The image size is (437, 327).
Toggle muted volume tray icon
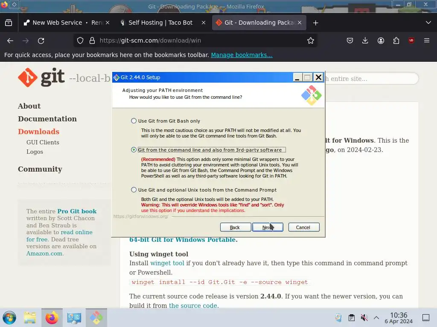364,318
